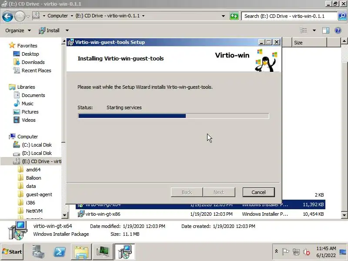The width and height of the screenshot is (348, 261).
Task: Click the Explorer back arrow button
Action: click(7, 17)
